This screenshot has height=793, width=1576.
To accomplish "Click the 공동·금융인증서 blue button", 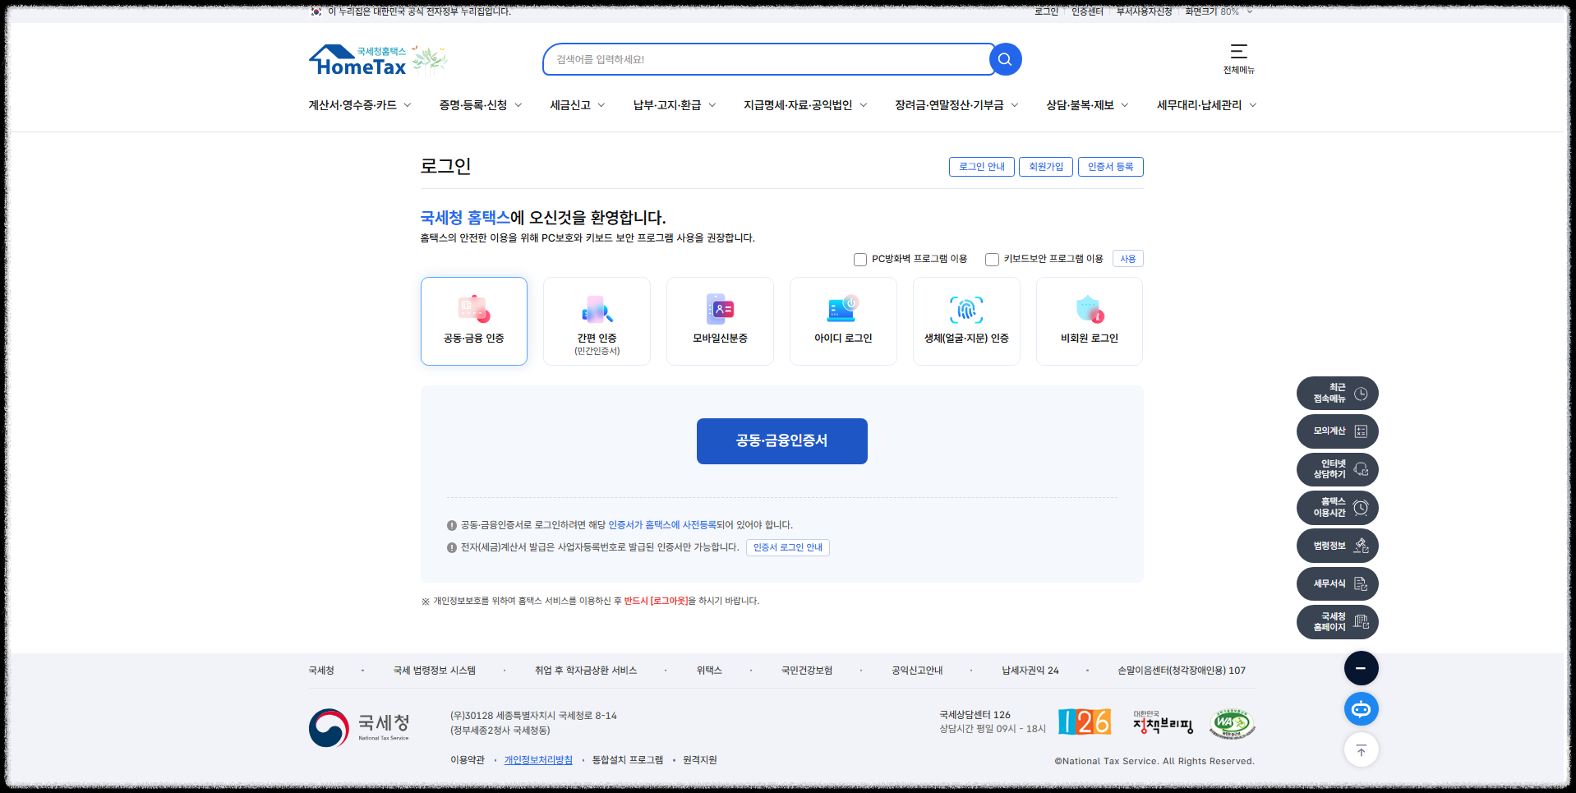I will [x=782, y=441].
